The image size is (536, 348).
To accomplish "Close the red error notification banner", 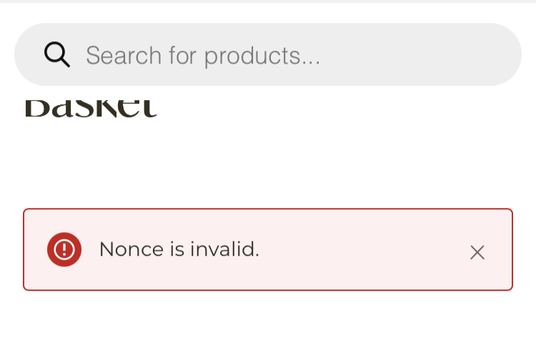I will [477, 252].
